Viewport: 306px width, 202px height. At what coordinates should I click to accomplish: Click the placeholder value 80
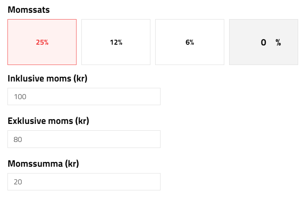(x=18, y=139)
